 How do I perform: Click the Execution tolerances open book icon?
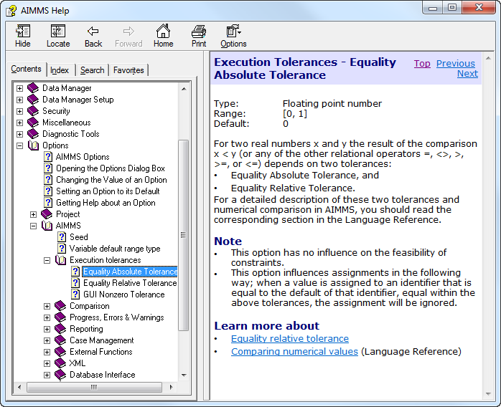(60, 260)
